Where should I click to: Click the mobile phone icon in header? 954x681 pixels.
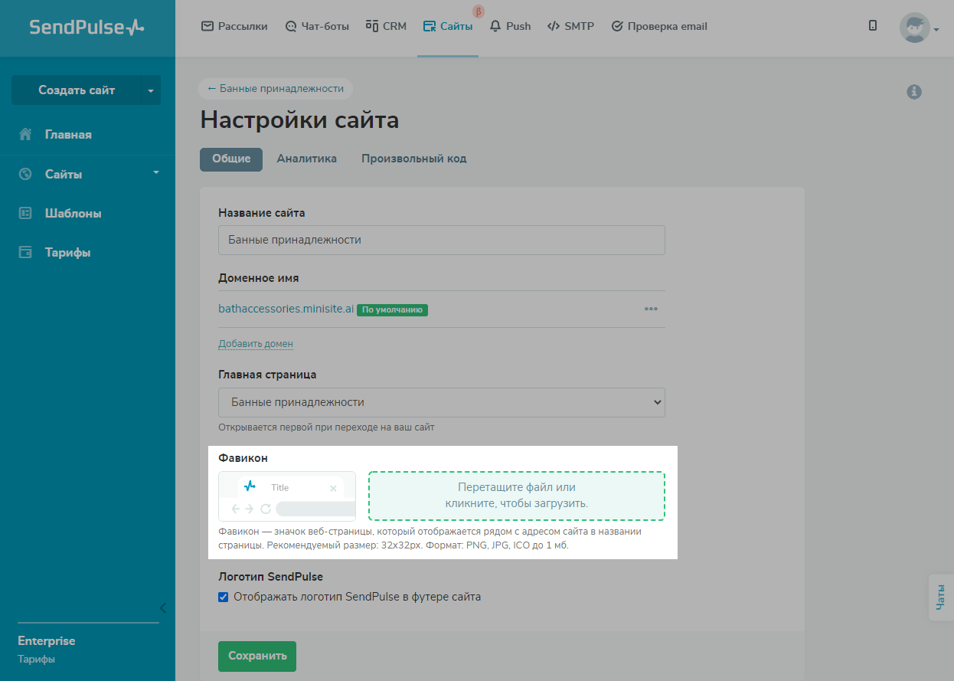point(873,25)
